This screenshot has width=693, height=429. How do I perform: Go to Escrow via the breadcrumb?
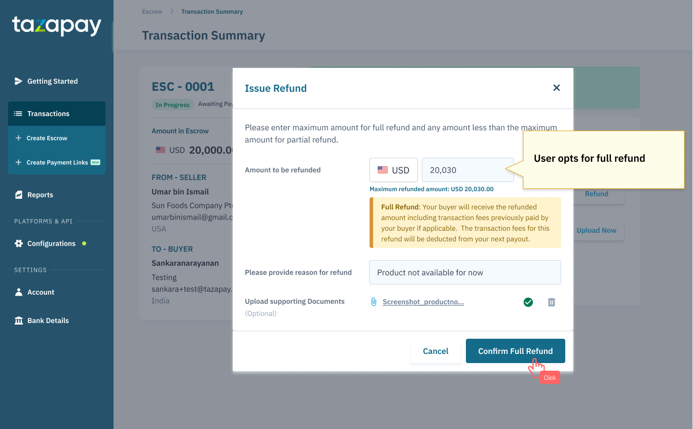(152, 11)
